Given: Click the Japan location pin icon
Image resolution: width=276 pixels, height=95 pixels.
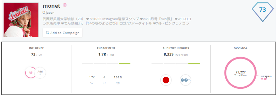Looking at the screenshot, I should (44, 13).
